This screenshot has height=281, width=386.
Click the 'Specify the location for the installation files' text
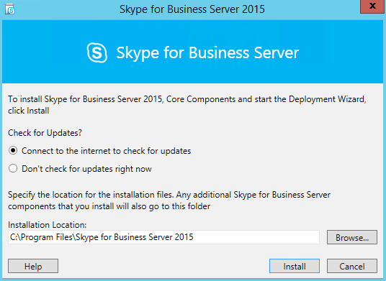tap(169, 195)
